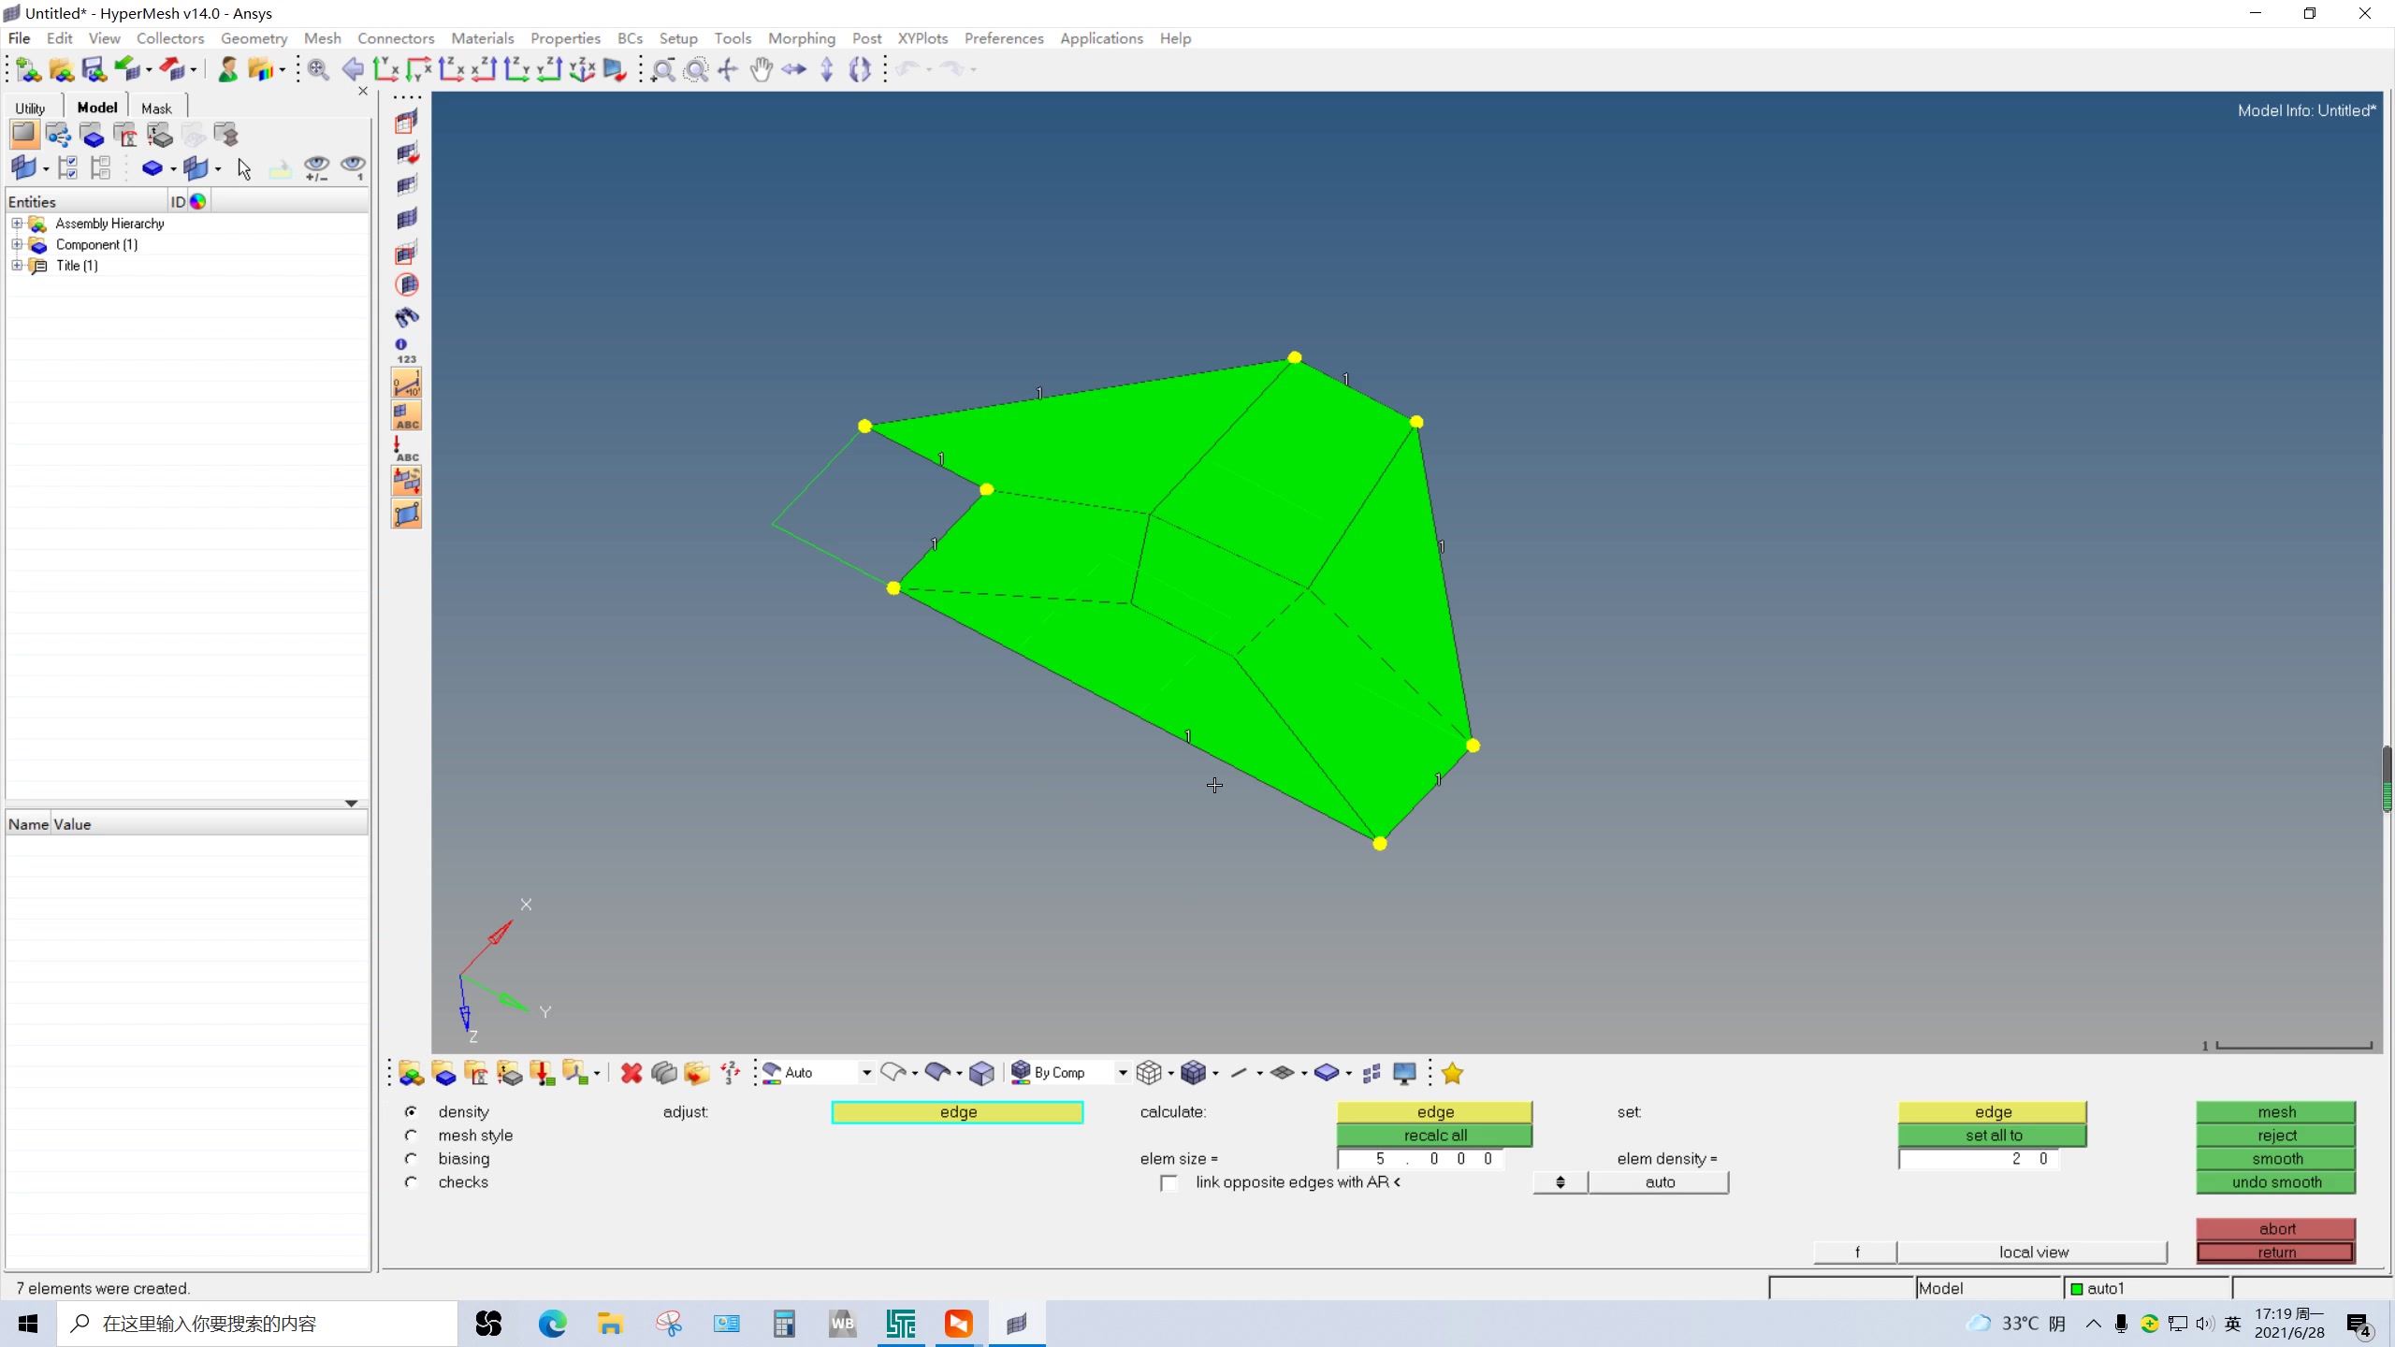2395x1347 pixels.
Task: Select the biasing radio option
Action: point(411,1158)
